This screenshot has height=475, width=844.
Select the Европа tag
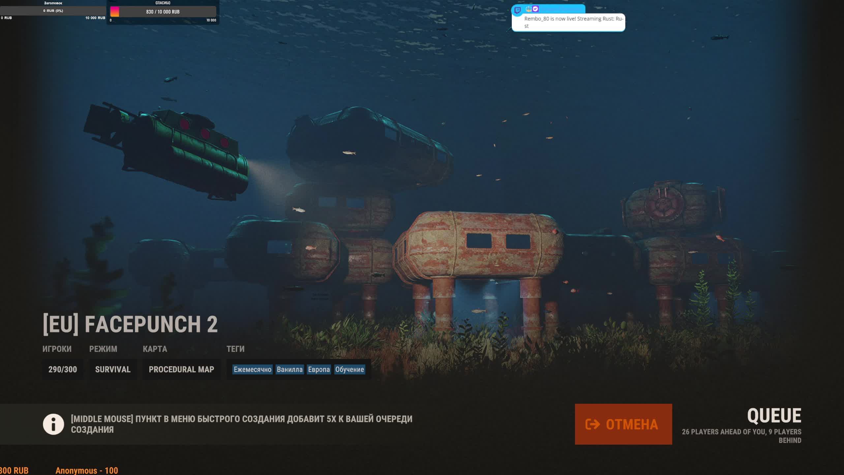click(x=318, y=369)
